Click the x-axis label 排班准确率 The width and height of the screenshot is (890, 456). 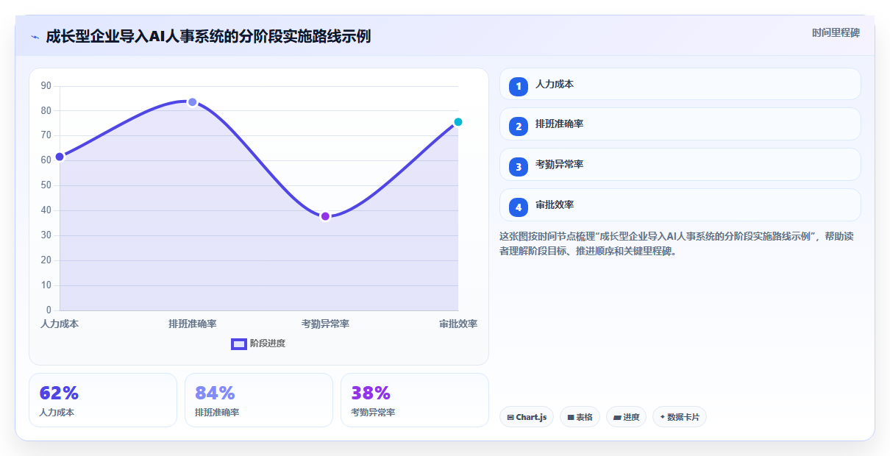click(193, 324)
